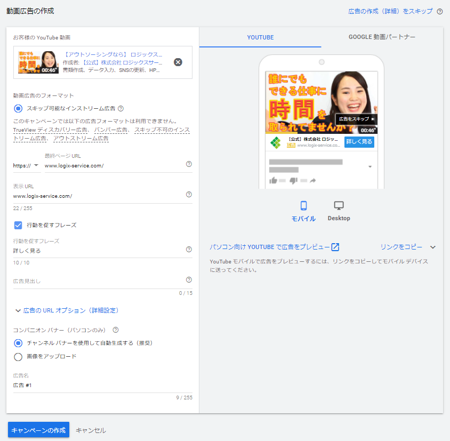This screenshot has height=441, width=450.
Task: Select 画像をアップロード radio option
Action: tap(18, 357)
